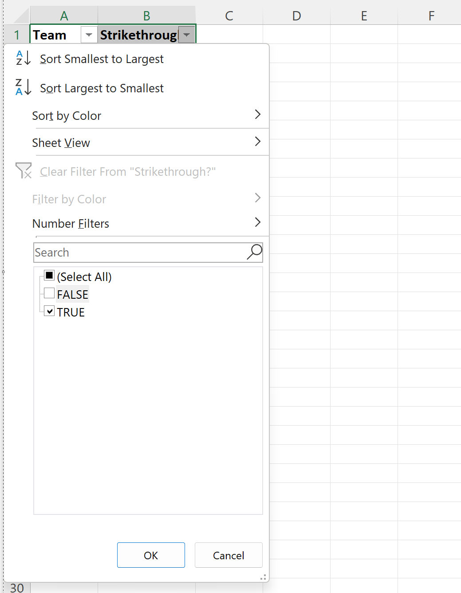
Task: Confirm the filter with OK
Action: (151, 555)
